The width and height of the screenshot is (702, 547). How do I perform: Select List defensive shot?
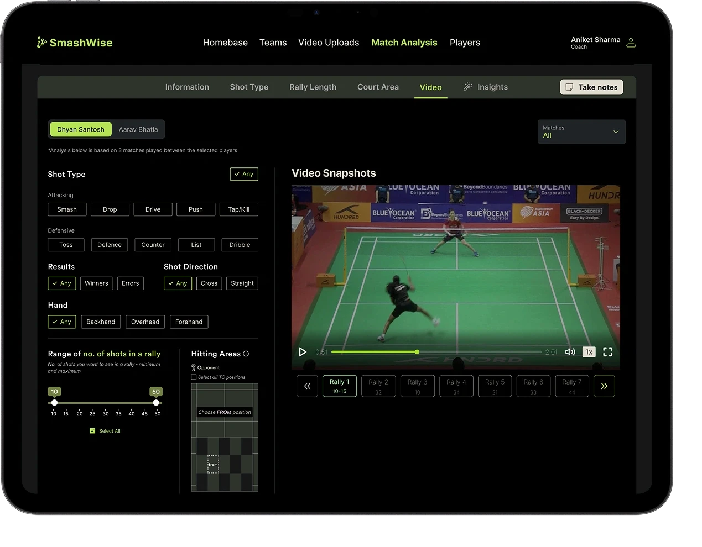[x=196, y=245]
